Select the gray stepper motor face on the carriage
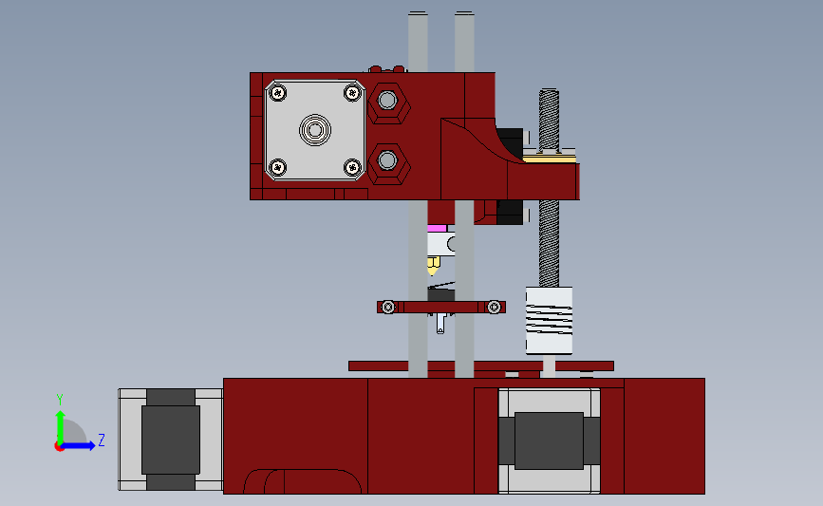 pyautogui.click(x=315, y=130)
